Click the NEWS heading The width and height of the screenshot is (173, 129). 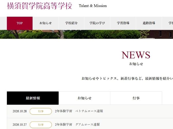coord(136,55)
